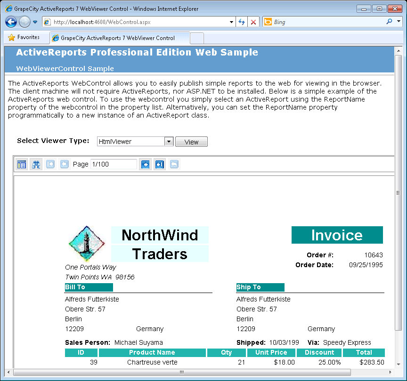The width and height of the screenshot is (407, 381).
Task: Click the page icon in the address bar
Action: pos(47,22)
